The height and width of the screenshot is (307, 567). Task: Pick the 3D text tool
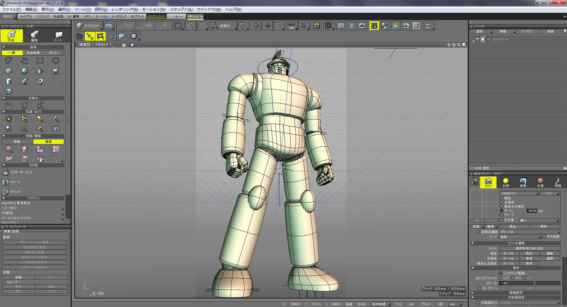9,92
